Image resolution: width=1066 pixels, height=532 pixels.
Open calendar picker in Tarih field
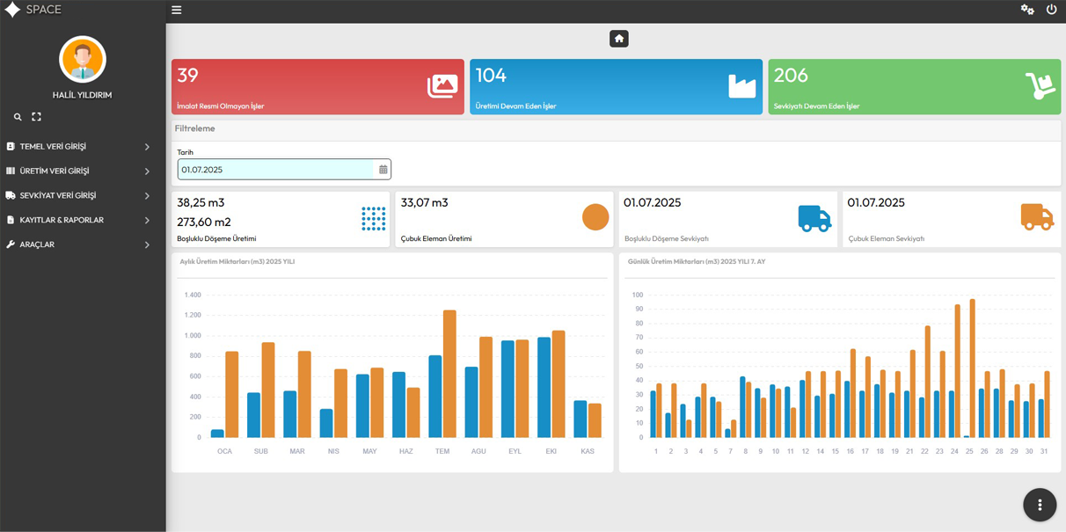point(383,170)
